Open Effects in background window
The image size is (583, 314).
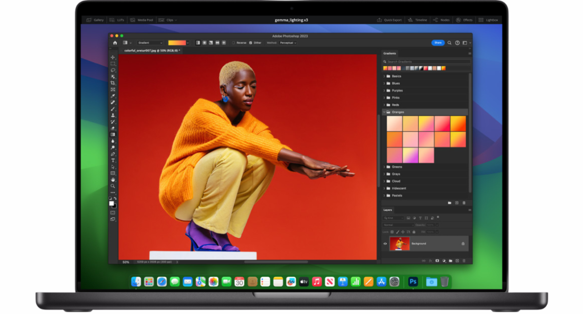coord(464,20)
